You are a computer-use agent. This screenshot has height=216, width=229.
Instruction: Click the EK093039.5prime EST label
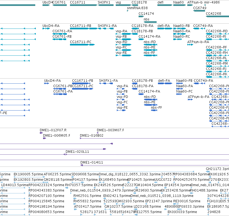click(182, 212)
